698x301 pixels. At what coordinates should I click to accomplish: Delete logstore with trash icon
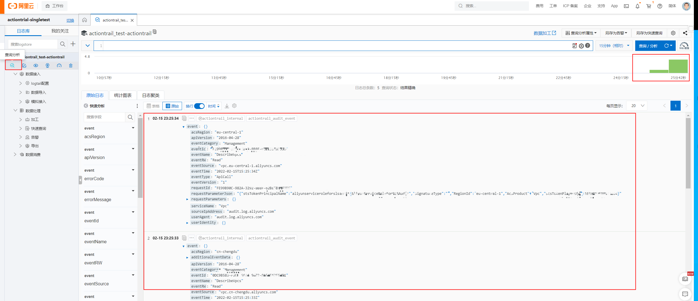71,65
